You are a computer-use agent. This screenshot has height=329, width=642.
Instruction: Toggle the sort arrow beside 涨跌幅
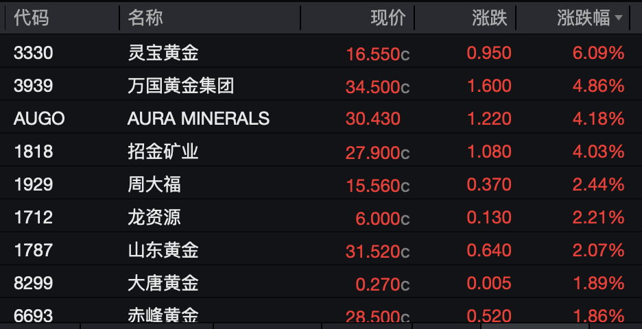(619, 18)
